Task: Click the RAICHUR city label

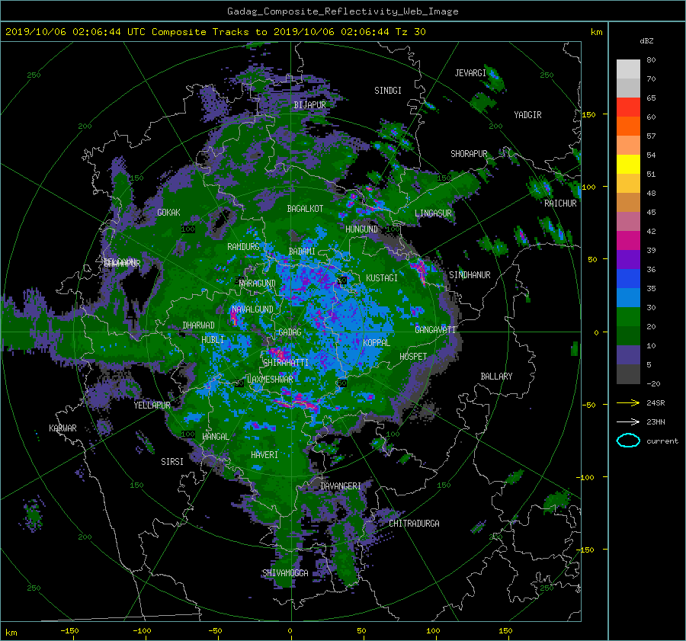Action: coord(560,204)
